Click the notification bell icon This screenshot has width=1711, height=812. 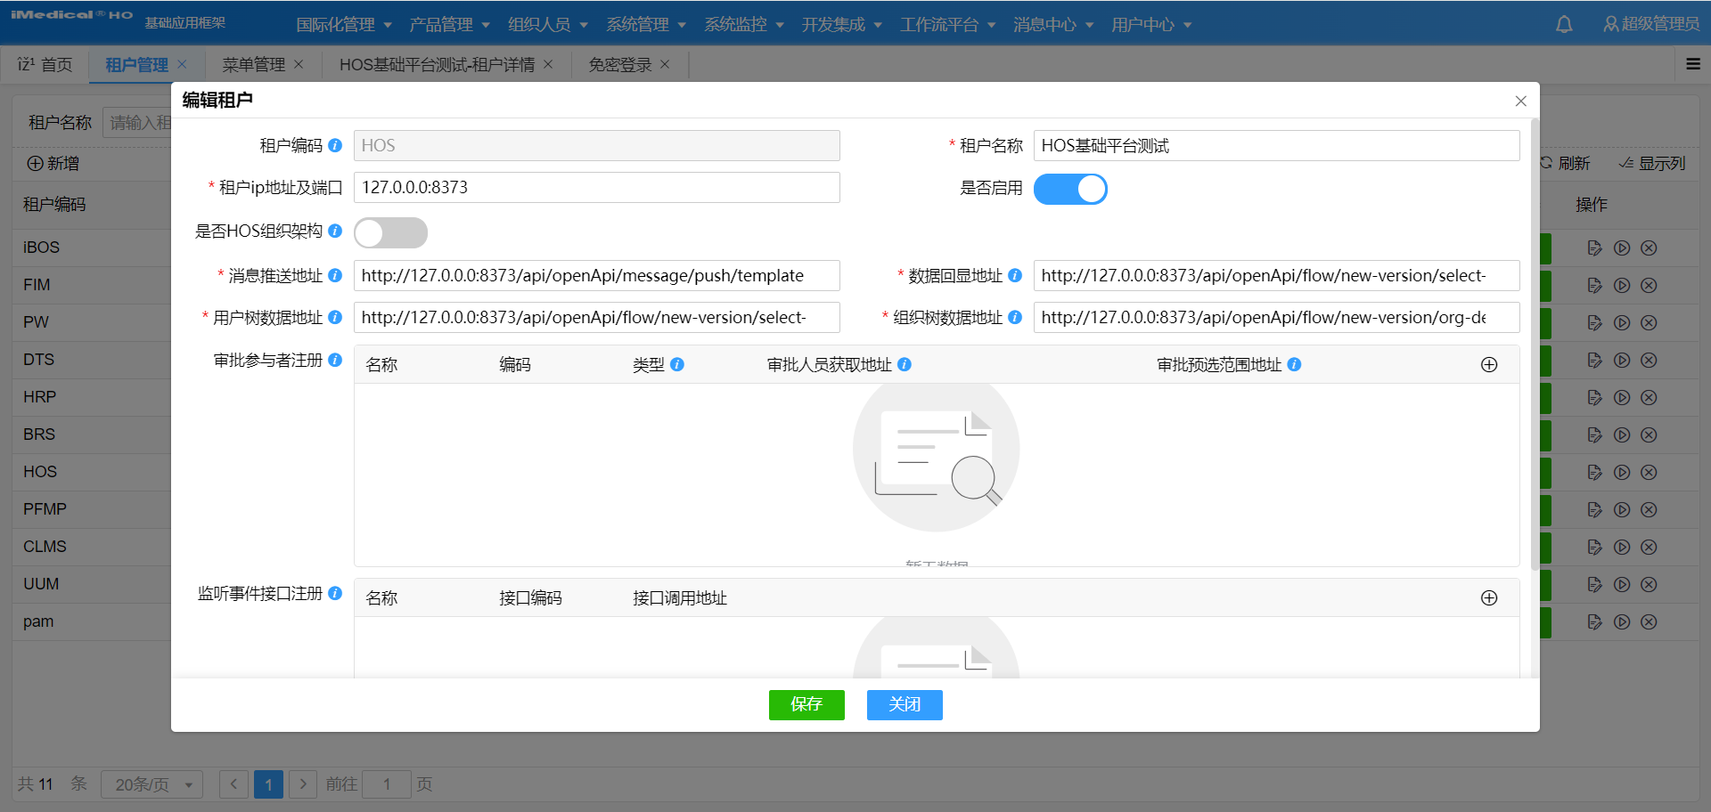[1564, 24]
